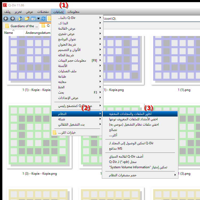Select the Q folder tab
Image resolution: width=200 pixels, height=200 pixels.
46,26
